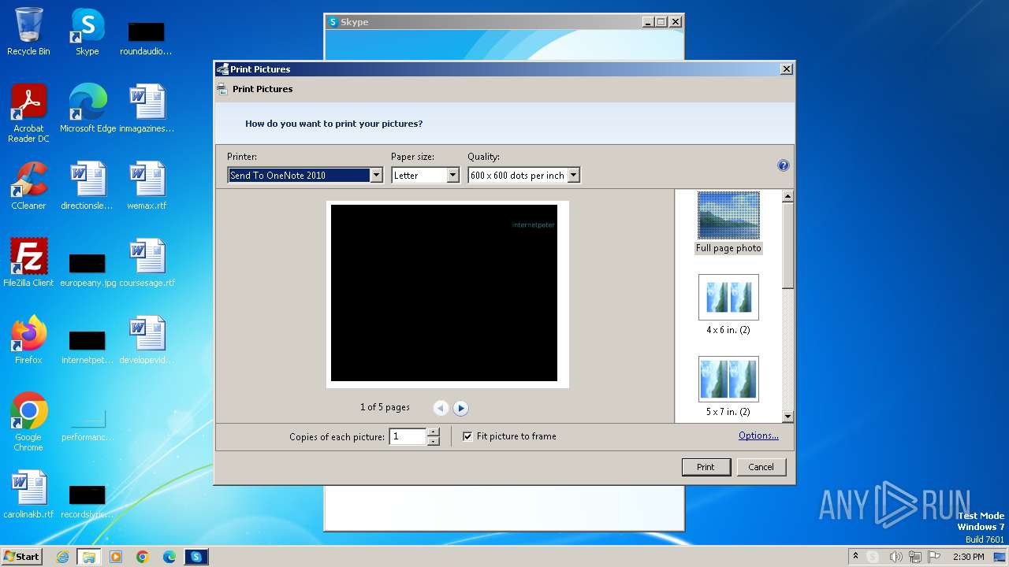Screen dimensions: 1009x567
Task: Select CCleaner desktop shortcut
Action: [x=28, y=186]
